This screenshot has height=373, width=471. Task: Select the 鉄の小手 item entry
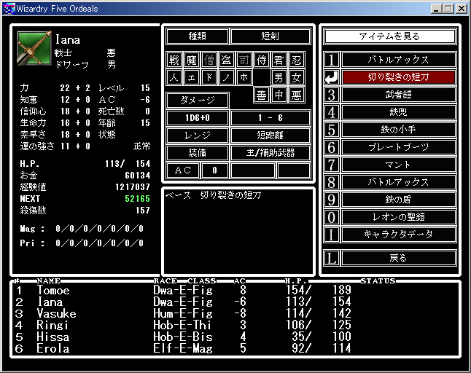point(398,130)
